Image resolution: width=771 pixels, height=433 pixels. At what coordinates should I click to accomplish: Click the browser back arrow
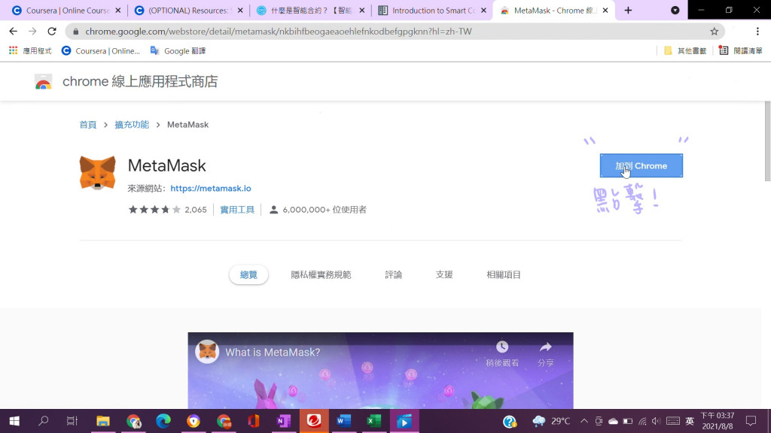click(x=14, y=32)
